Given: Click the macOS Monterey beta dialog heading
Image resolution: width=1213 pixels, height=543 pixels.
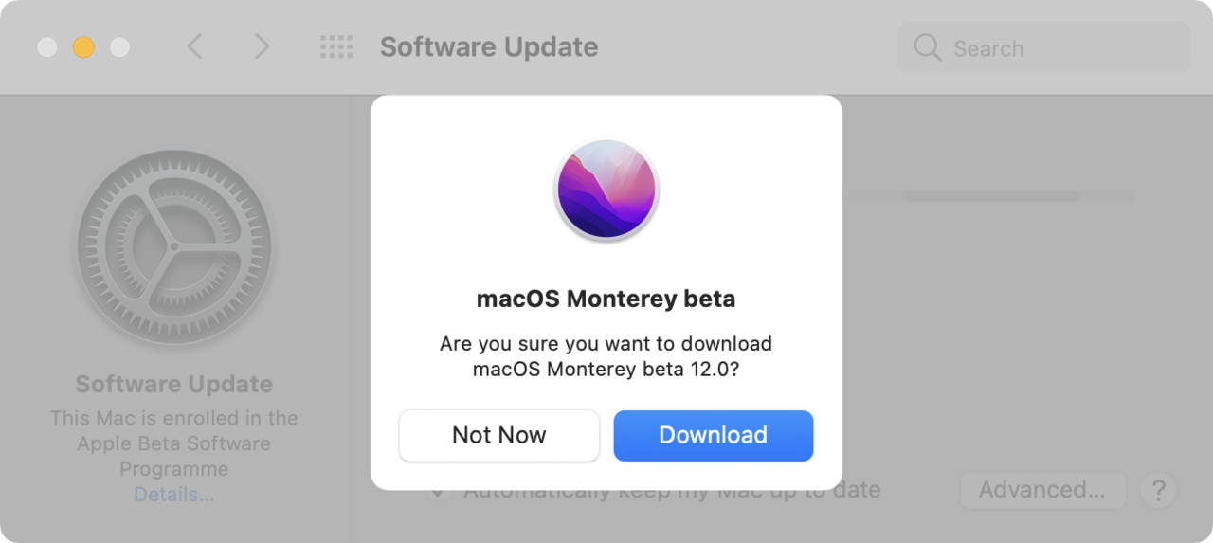Looking at the screenshot, I should coord(606,299).
